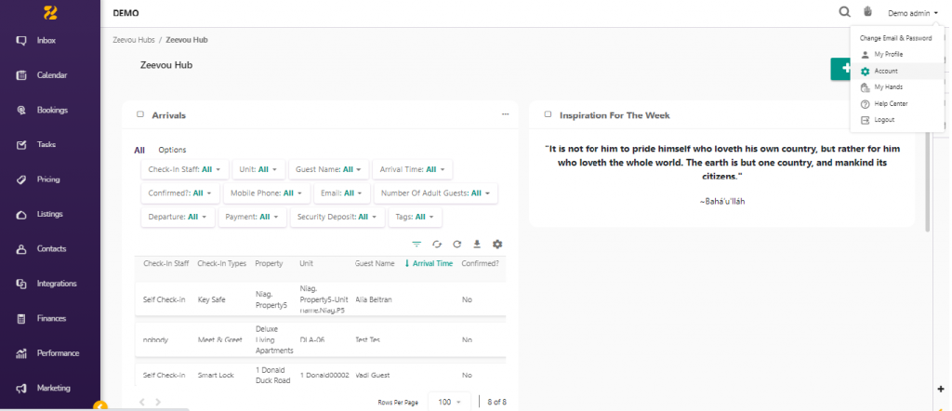Sort by Arrival Time column header

[x=429, y=263]
